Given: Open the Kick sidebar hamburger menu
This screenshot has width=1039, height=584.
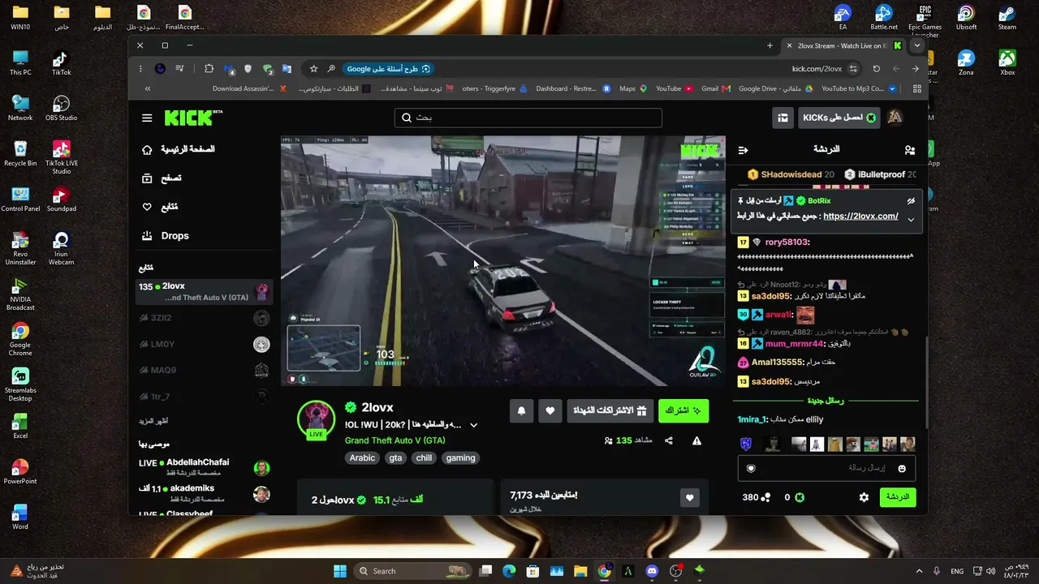Looking at the screenshot, I should point(147,118).
